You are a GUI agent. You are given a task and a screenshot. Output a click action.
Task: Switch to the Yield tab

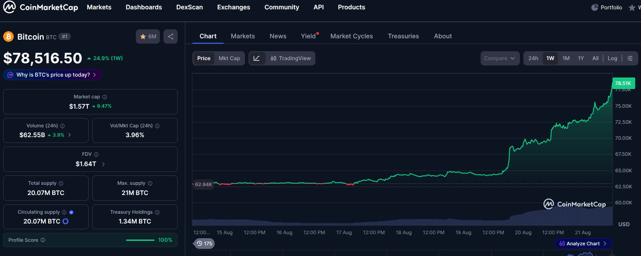click(308, 36)
